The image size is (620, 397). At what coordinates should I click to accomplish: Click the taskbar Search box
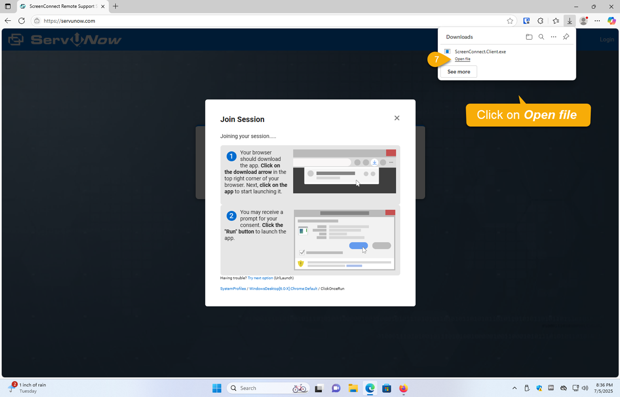(268, 388)
